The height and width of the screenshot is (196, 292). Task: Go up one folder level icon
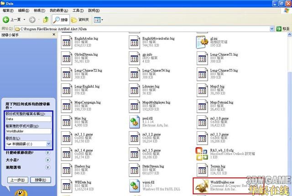[x=46, y=20]
